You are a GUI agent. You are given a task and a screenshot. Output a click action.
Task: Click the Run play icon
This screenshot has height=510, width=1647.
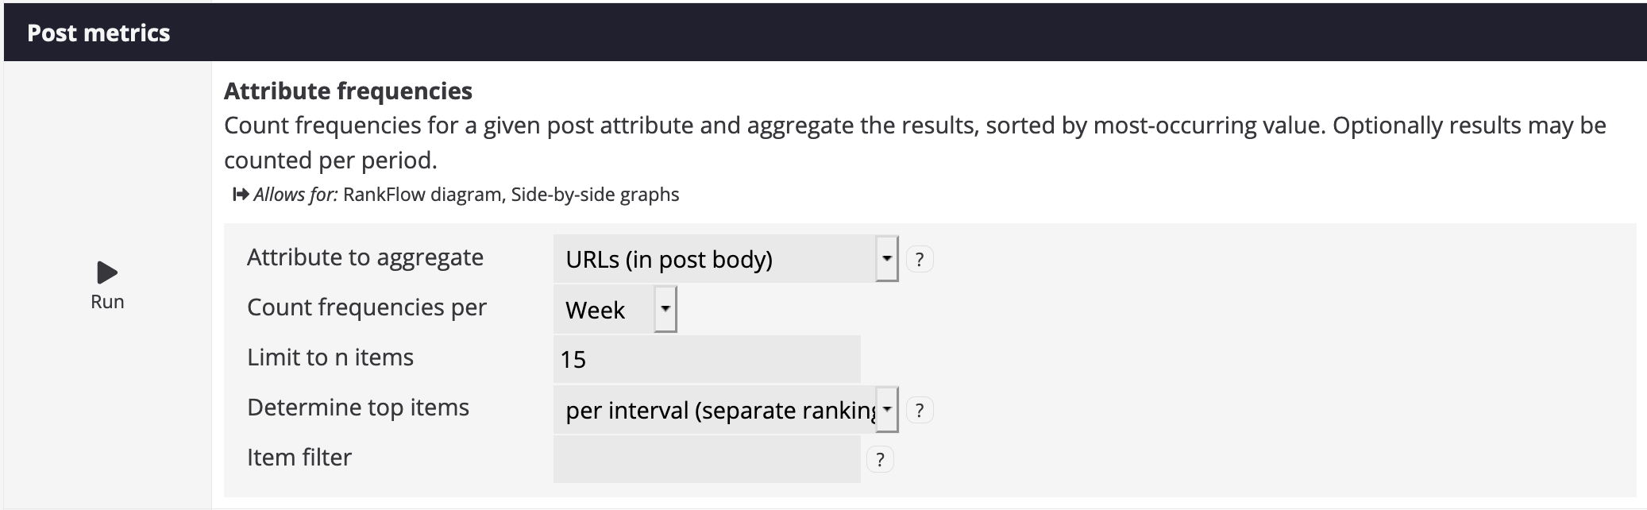pyautogui.click(x=106, y=272)
